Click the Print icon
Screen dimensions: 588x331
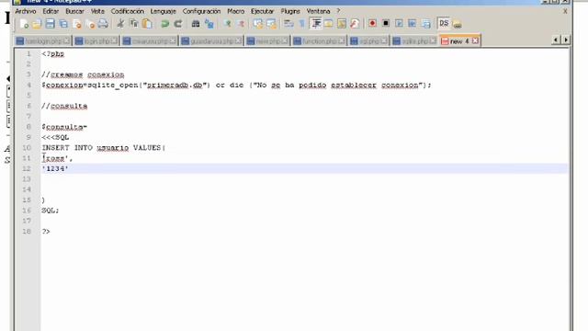point(103,24)
